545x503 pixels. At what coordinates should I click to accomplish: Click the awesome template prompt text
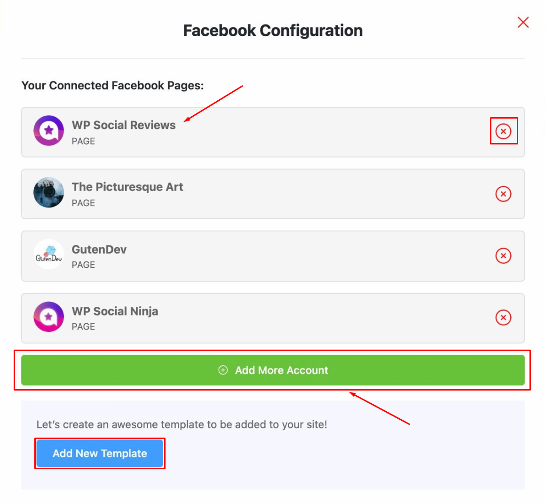(x=182, y=424)
